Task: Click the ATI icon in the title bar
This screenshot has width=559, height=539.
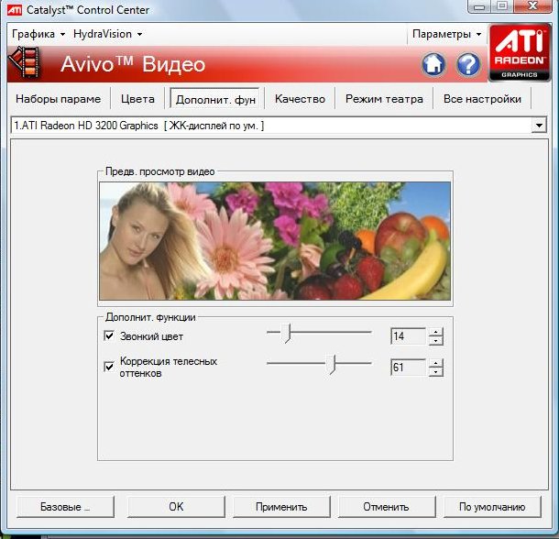Action: pyautogui.click(x=15, y=10)
